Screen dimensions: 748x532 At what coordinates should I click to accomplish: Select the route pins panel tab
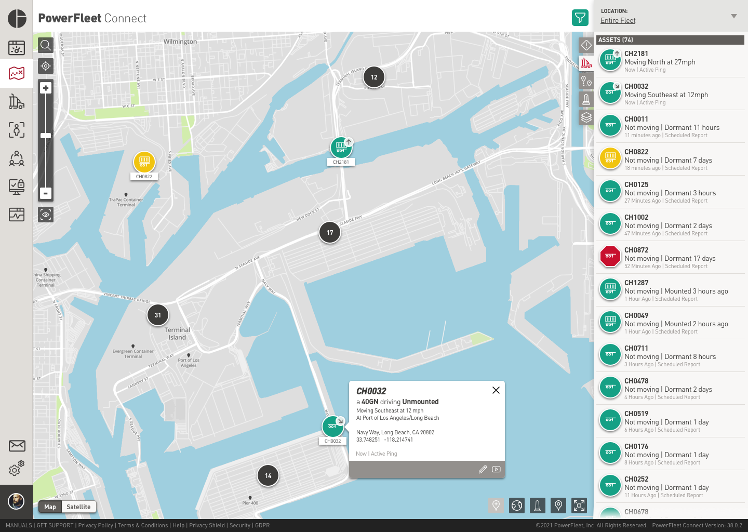pyautogui.click(x=586, y=81)
